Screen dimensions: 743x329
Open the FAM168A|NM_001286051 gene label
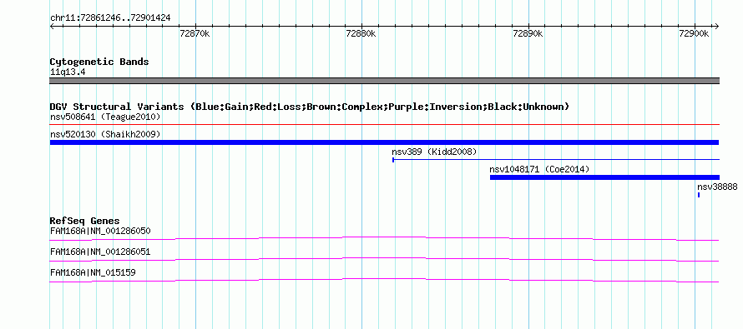[x=100, y=252]
